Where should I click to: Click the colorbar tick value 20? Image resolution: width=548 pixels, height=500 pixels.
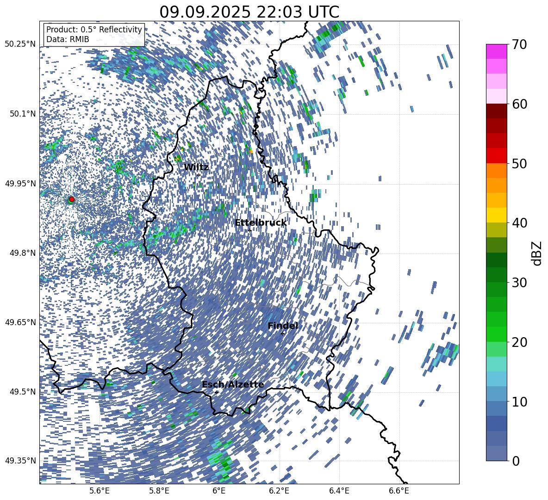519,342
